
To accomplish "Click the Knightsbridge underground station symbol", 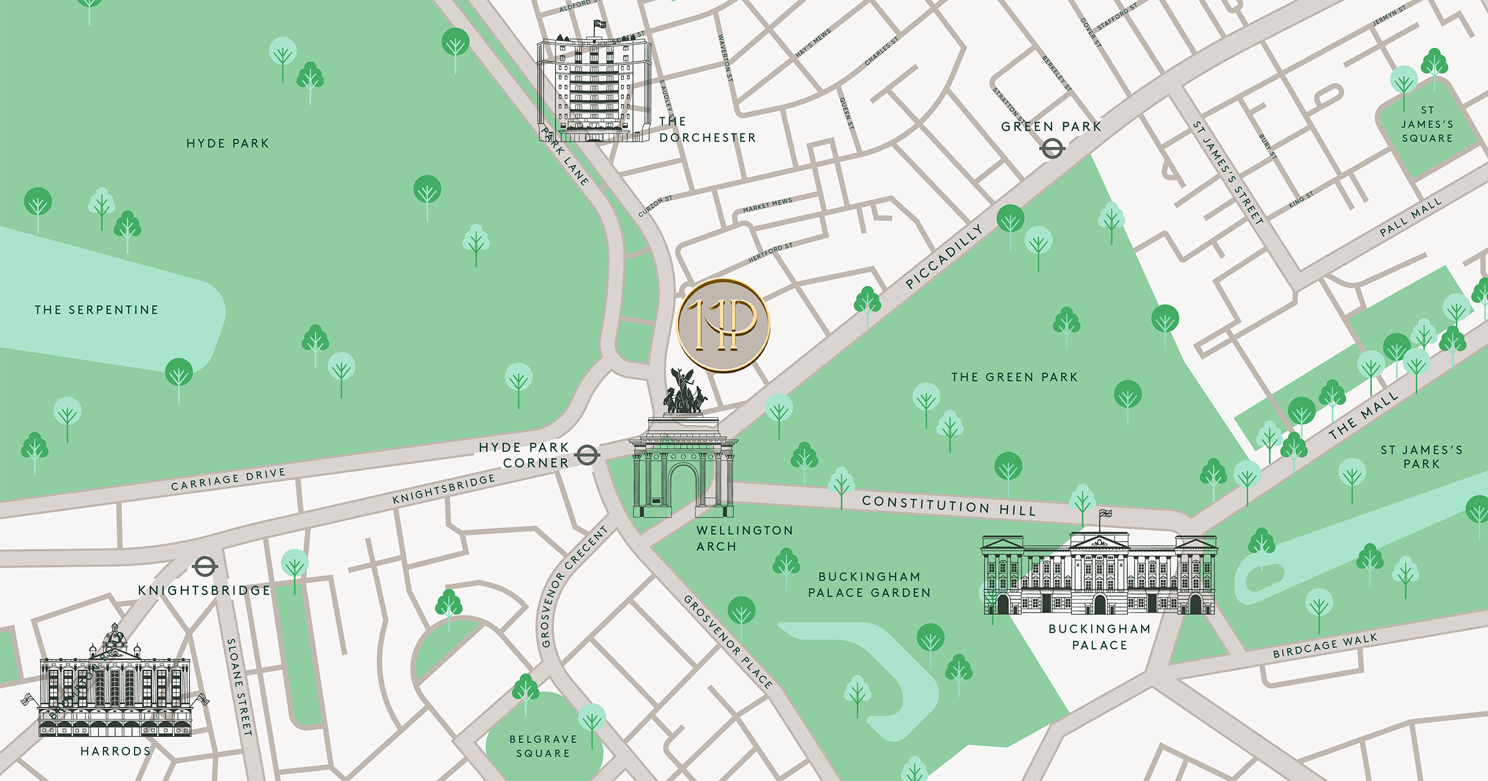I will [205, 567].
